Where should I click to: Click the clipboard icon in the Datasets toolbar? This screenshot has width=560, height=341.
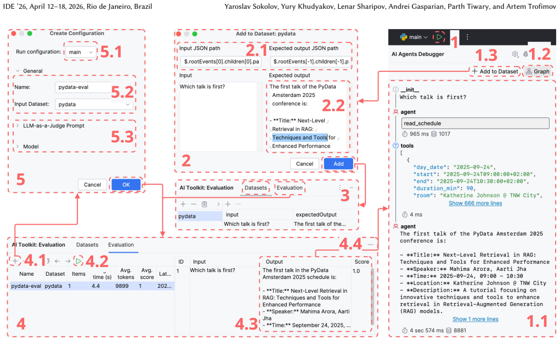tap(204, 204)
